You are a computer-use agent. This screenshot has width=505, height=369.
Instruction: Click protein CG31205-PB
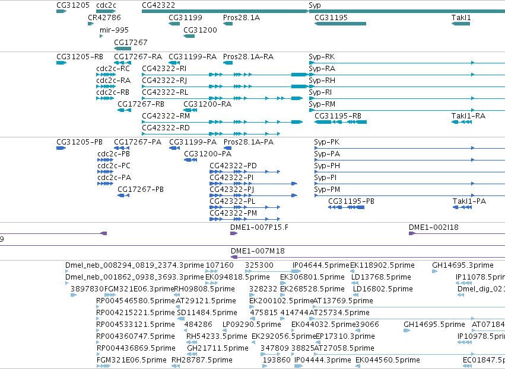tap(61, 148)
